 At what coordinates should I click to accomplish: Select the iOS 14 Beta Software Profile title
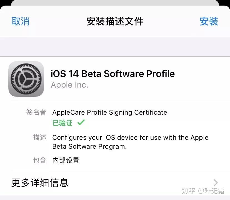click(113, 74)
